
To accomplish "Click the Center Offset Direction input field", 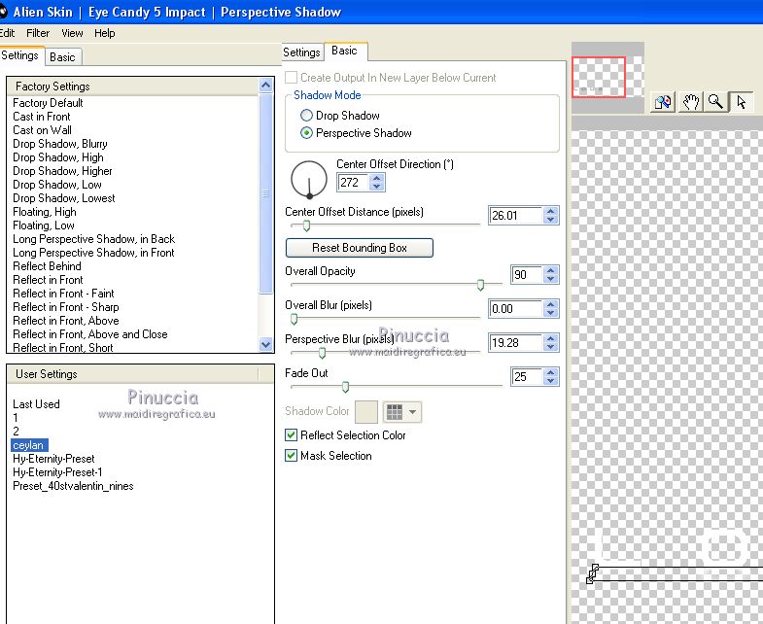I will (x=353, y=183).
